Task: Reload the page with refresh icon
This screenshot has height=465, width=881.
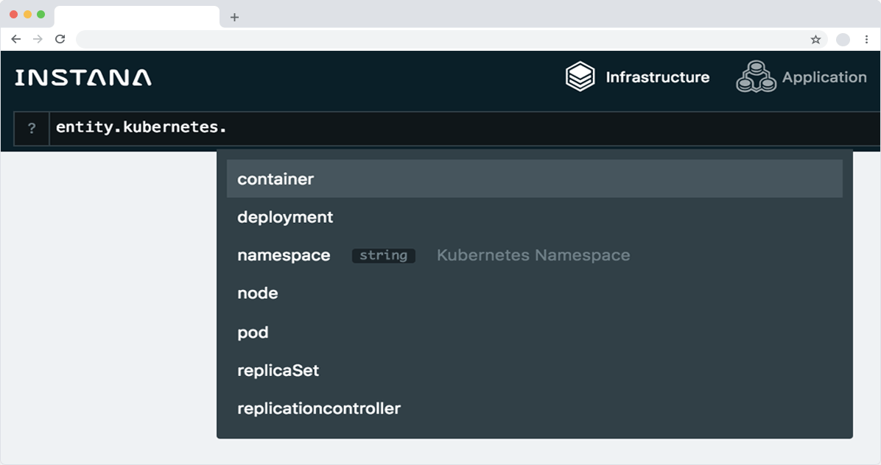Action: point(60,39)
